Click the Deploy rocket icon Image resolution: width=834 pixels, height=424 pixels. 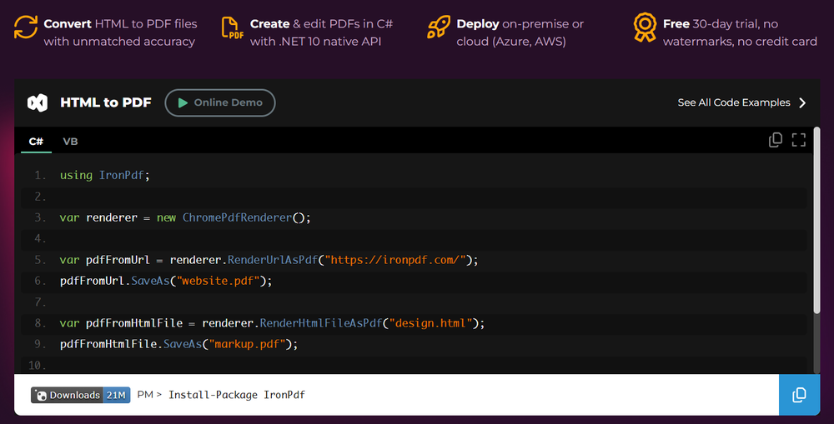point(439,27)
